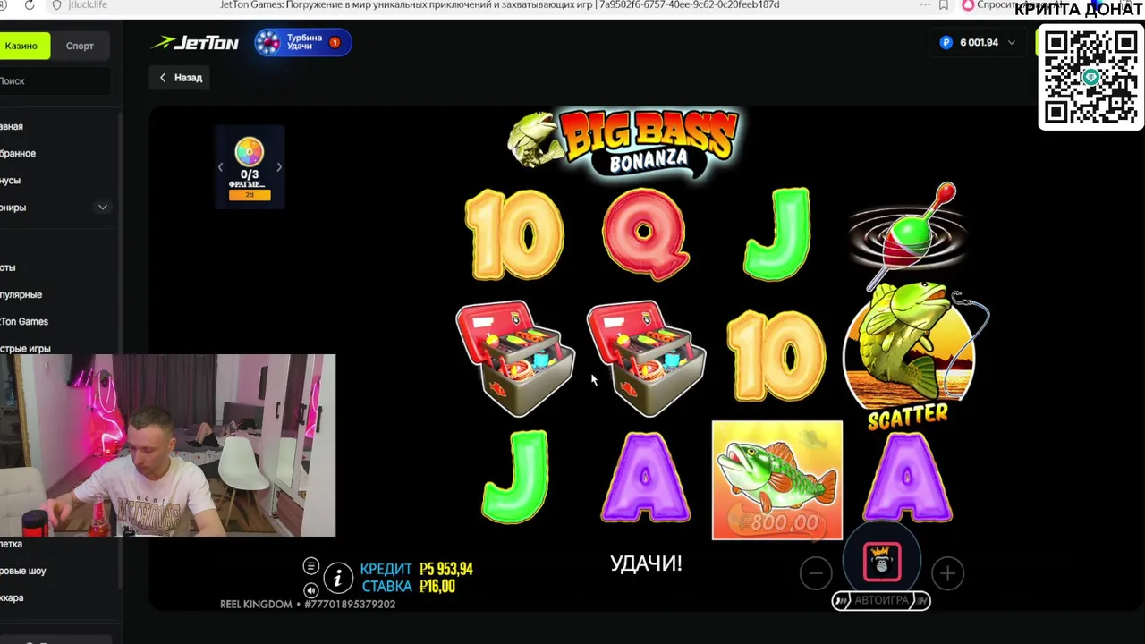The height and width of the screenshot is (644, 1145).
Task: Click the 10 symbol in middle row
Action: (776, 357)
